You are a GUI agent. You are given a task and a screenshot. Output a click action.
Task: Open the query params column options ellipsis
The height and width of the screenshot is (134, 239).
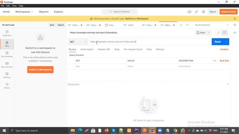(x=215, y=61)
